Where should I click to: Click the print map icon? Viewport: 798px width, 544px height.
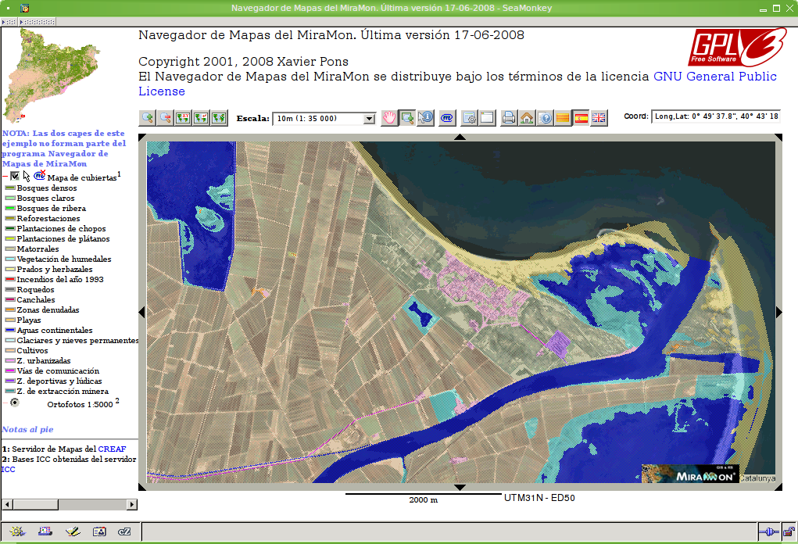[x=509, y=118]
